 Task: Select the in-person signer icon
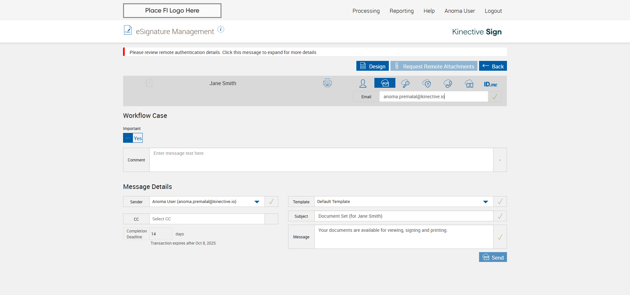pyautogui.click(x=363, y=83)
